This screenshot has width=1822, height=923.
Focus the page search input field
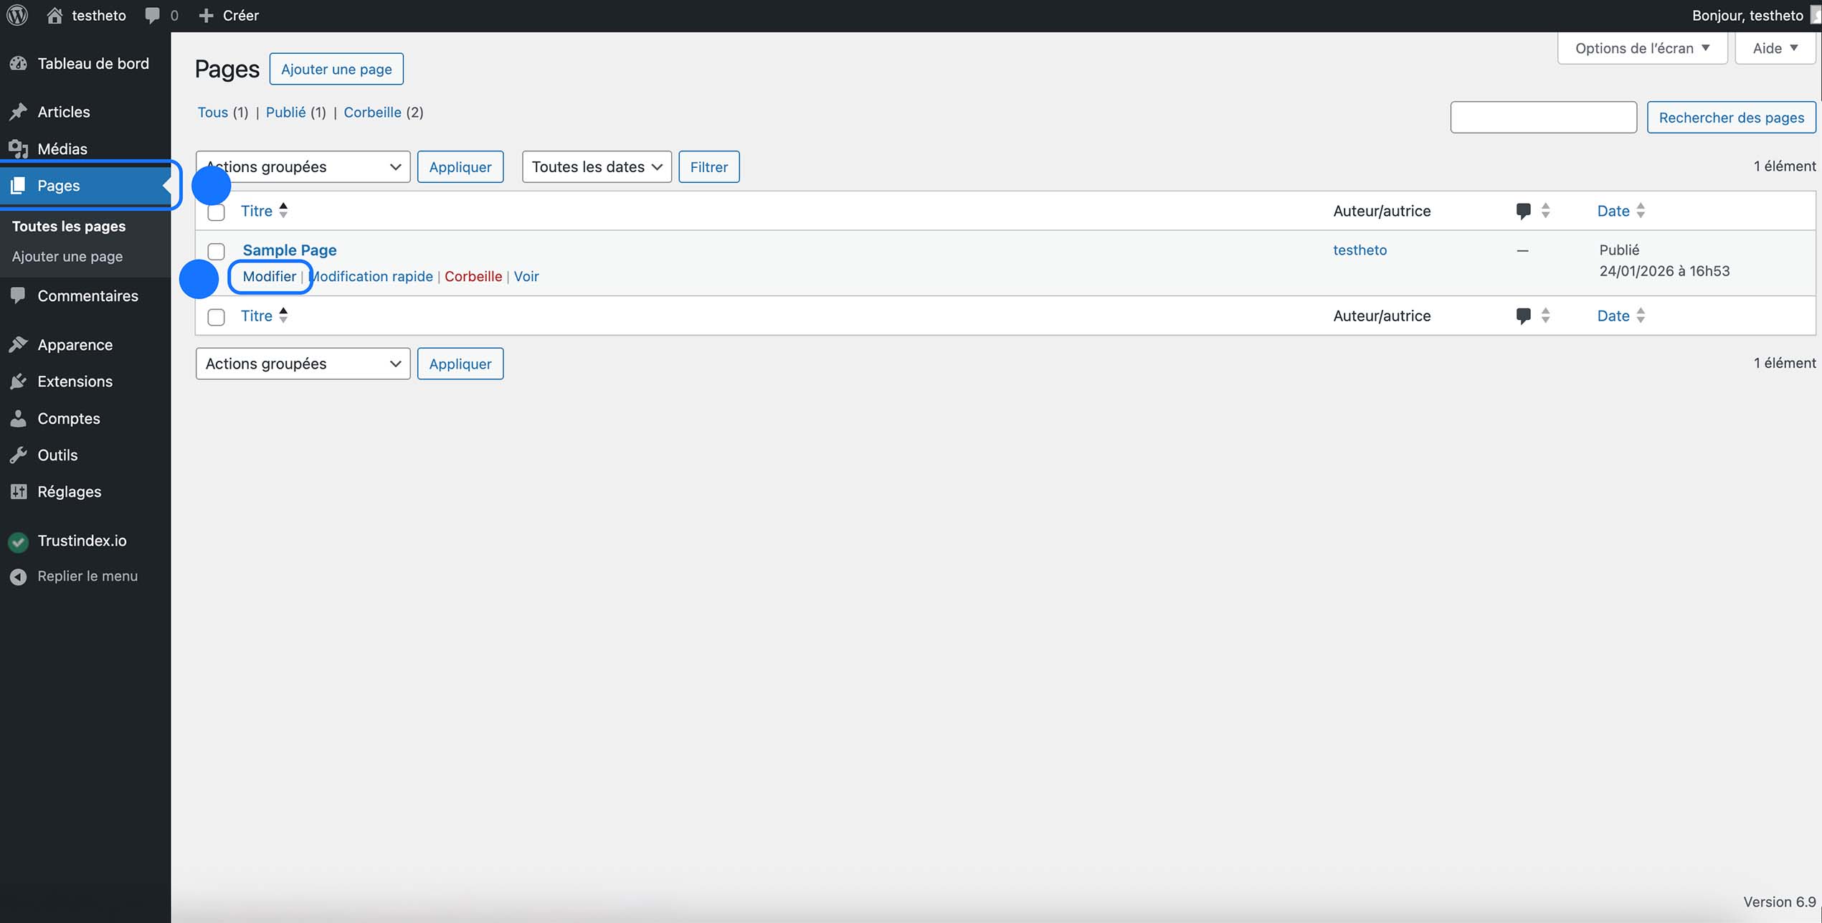click(1543, 117)
